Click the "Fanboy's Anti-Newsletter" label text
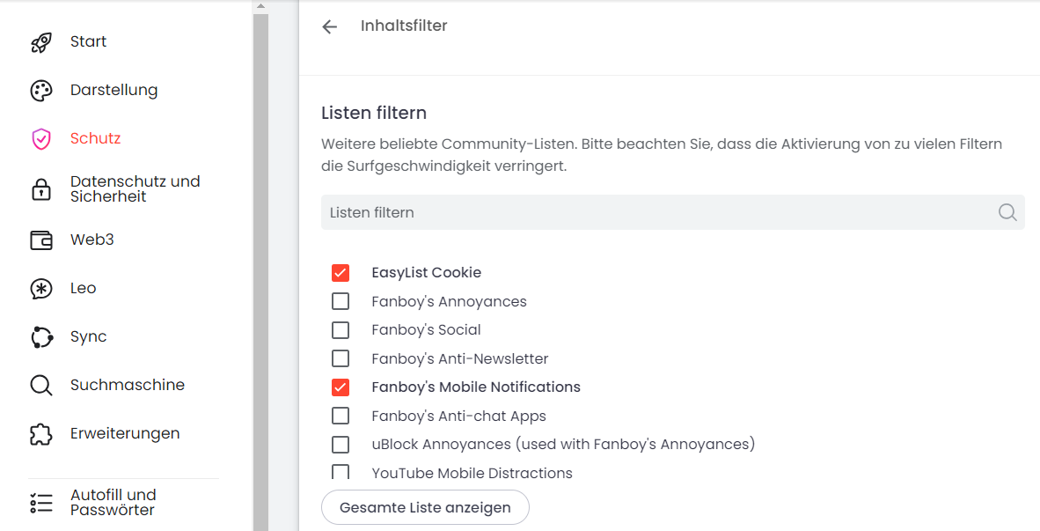The image size is (1040, 531). (460, 359)
